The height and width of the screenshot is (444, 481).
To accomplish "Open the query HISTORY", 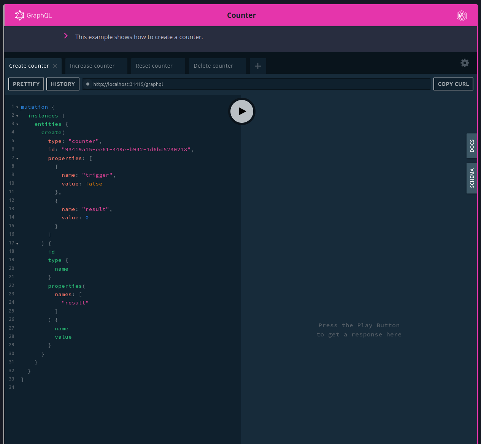I will tap(63, 84).
